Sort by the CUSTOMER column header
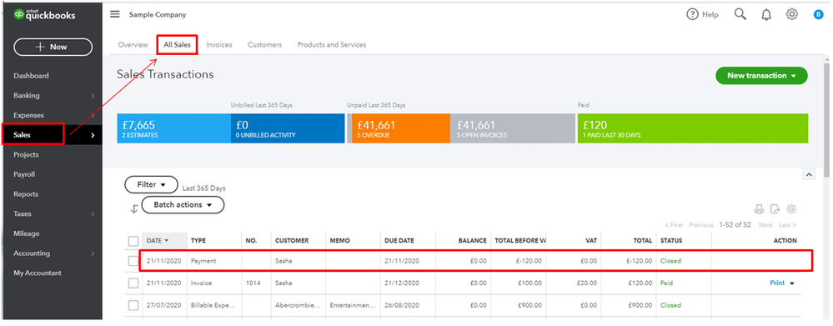Screen dimensions: 833x326 coord(292,240)
